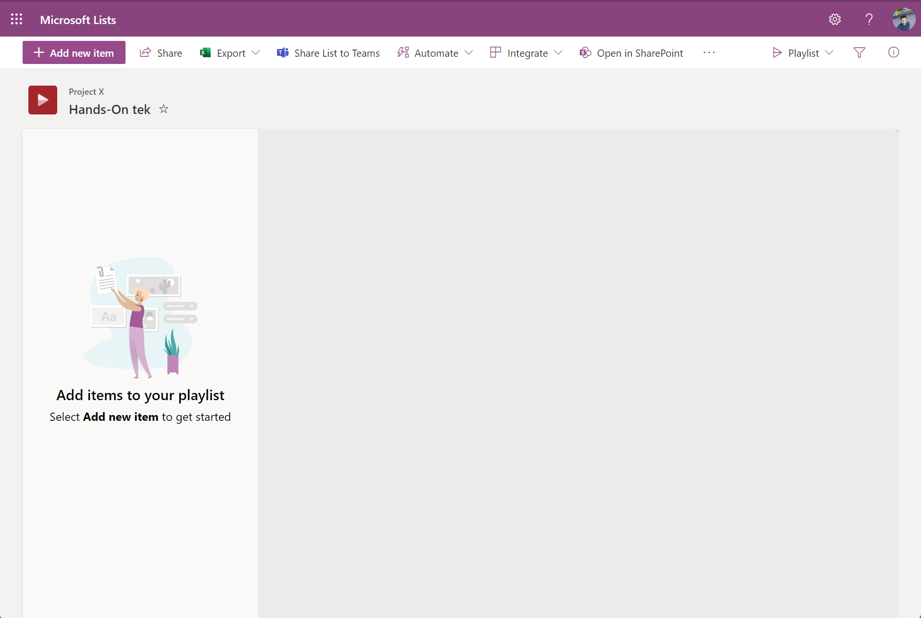This screenshot has width=921, height=618.
Task: Open the Playlist view switcher dropdown
Action: pos(803,53)
